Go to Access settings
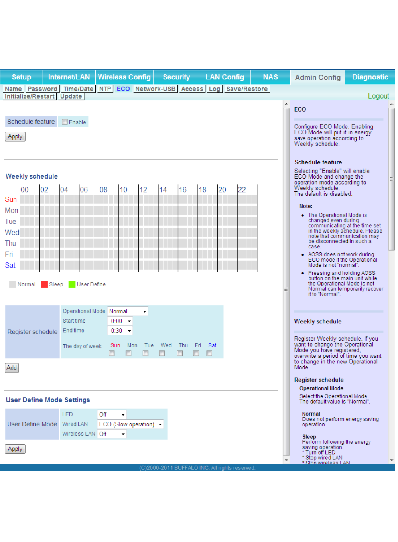Image resolution: width=398 pixels, height=542 pixels. click(192, 89)
